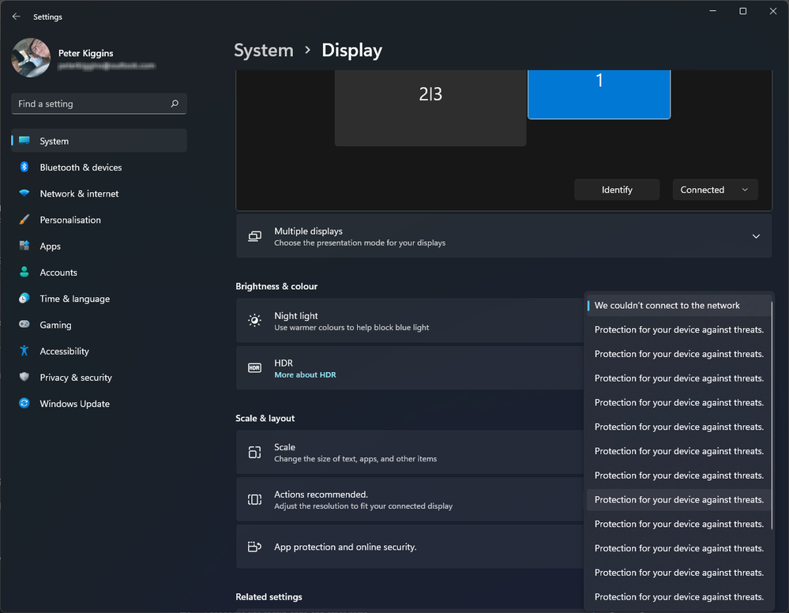Select the 2|3 display tile
The image size is (789, 613).
click(430, 107)
